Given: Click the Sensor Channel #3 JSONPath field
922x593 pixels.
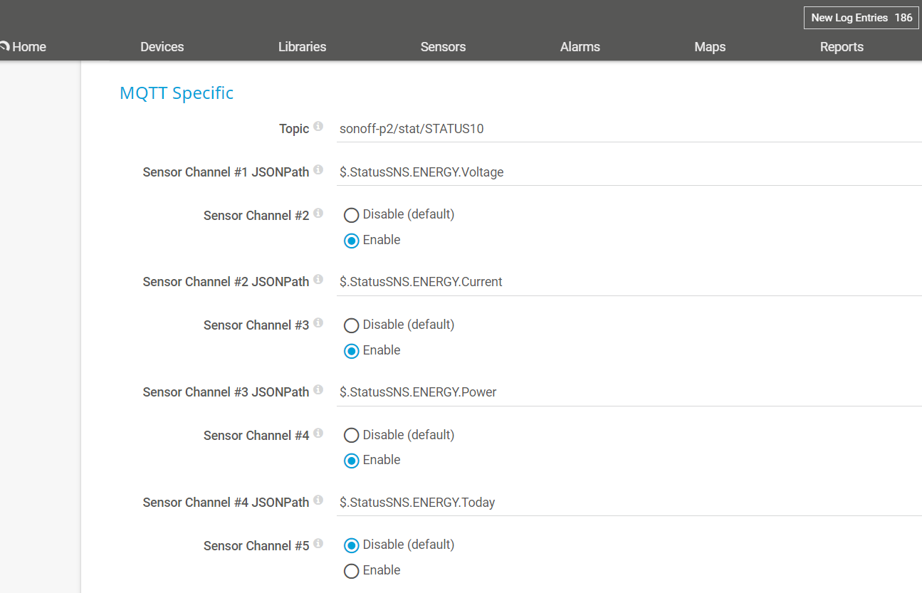Looking at the screenshot, I should coord(627,392).
